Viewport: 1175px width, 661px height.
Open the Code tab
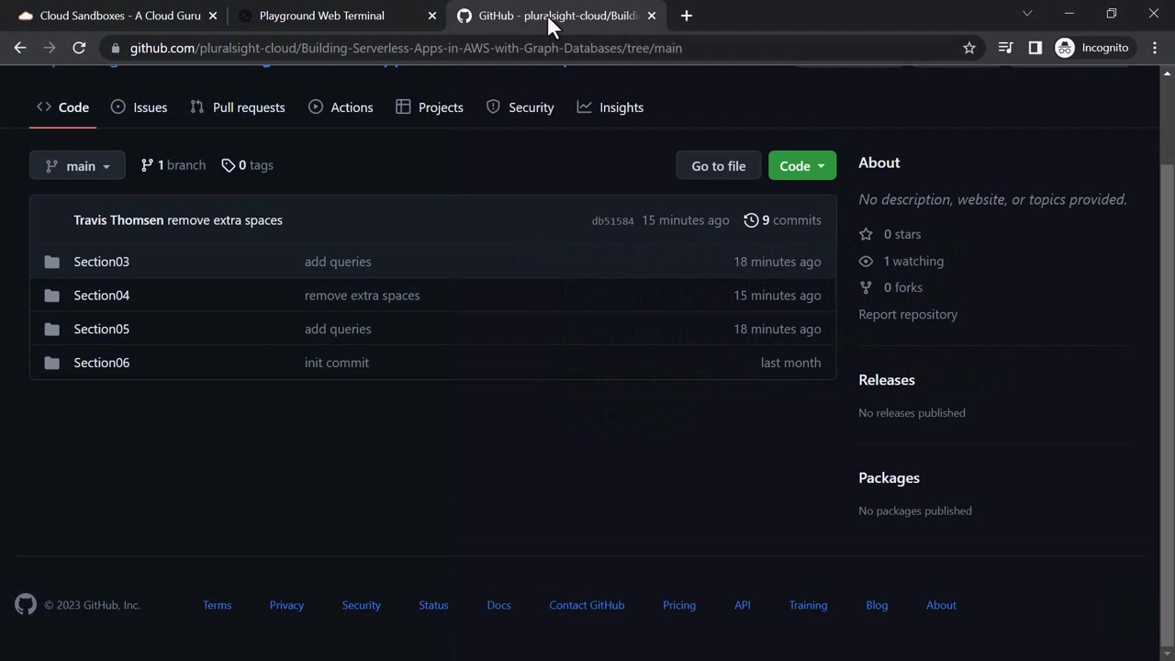click(62, 107)
